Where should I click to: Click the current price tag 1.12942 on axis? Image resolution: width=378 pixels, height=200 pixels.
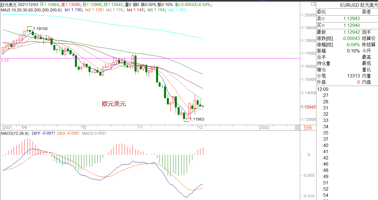pos(308,107)
